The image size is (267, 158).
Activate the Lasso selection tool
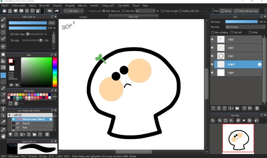click(3, 82)
